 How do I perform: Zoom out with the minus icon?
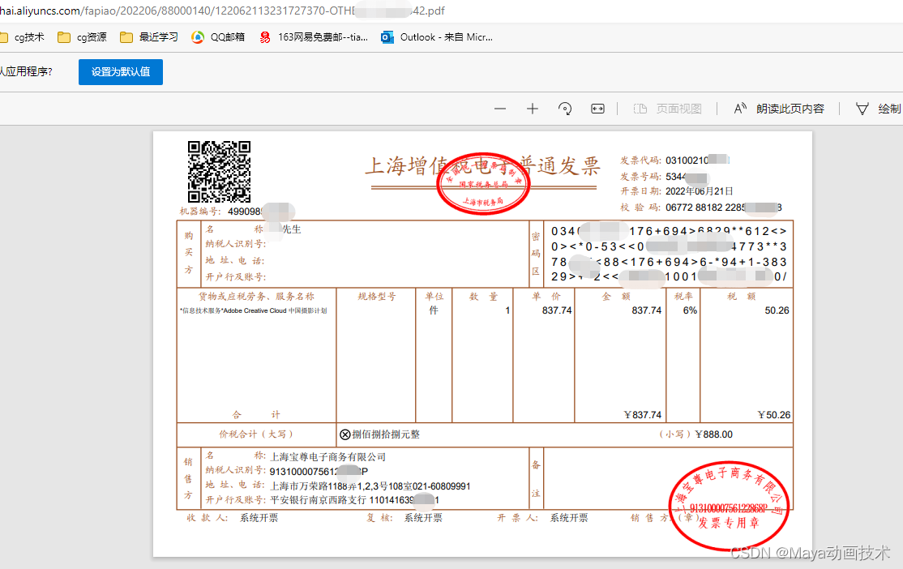[500, 109]
